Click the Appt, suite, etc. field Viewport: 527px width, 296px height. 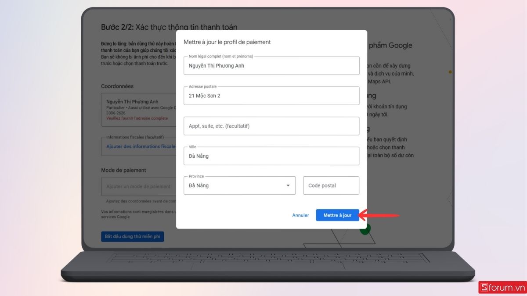(271, 126)
